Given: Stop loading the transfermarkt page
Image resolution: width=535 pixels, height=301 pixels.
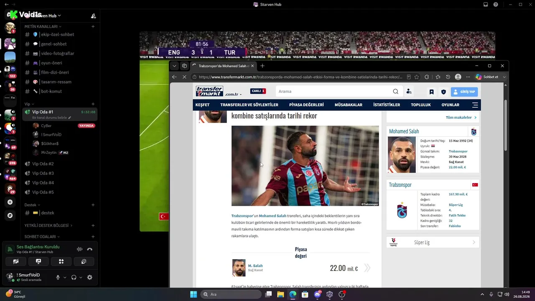Looking at the screenshot, I should pyautogui.click(x=184, y=77).
